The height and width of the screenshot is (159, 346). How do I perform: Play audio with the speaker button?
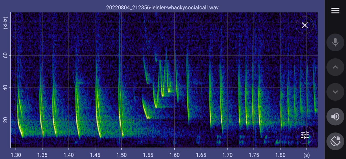[335, 117]
